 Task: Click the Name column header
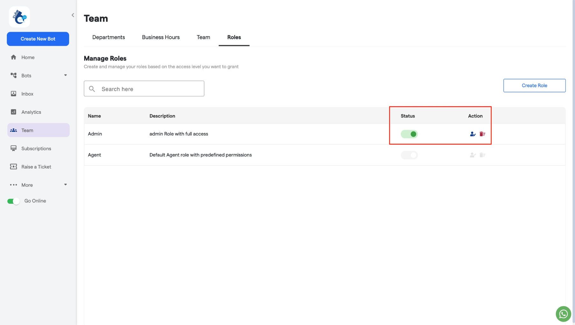point(95,116)
